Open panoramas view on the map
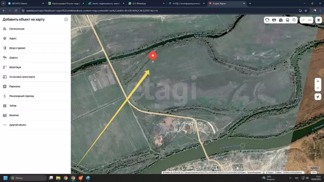Screen dimensions: 324x182 (x=274, y=20)
